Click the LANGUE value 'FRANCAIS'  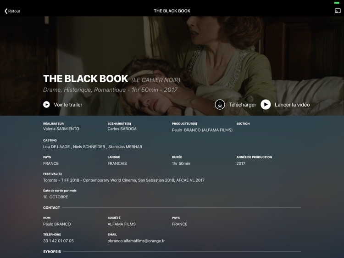tap(117, 163)
